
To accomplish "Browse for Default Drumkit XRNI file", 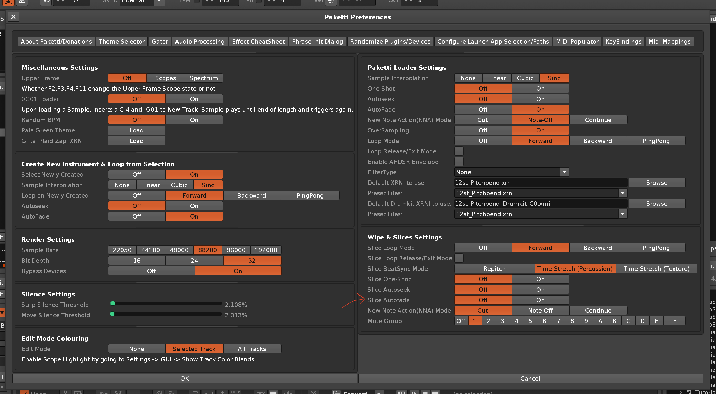I will point(657,204).
